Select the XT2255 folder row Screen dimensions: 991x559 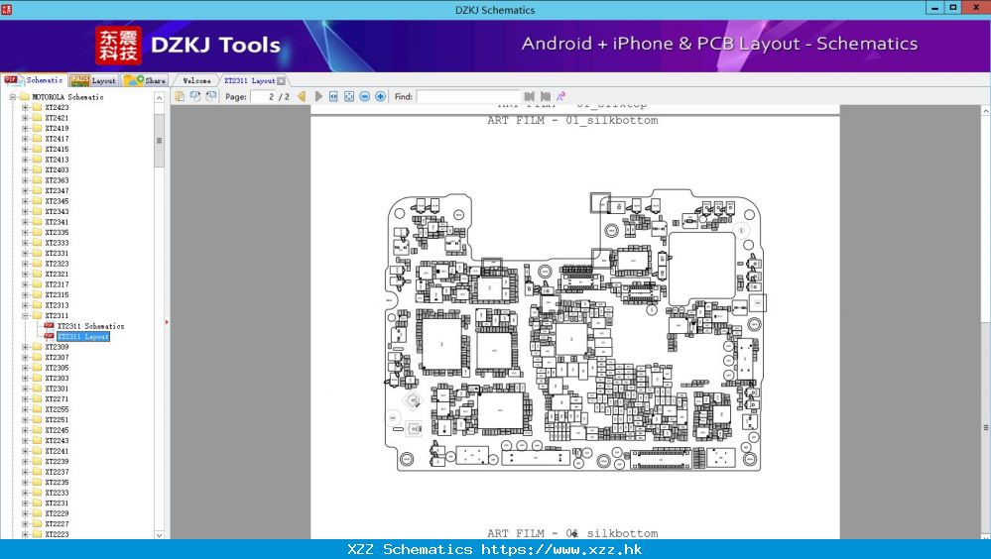tap(57, 409)
